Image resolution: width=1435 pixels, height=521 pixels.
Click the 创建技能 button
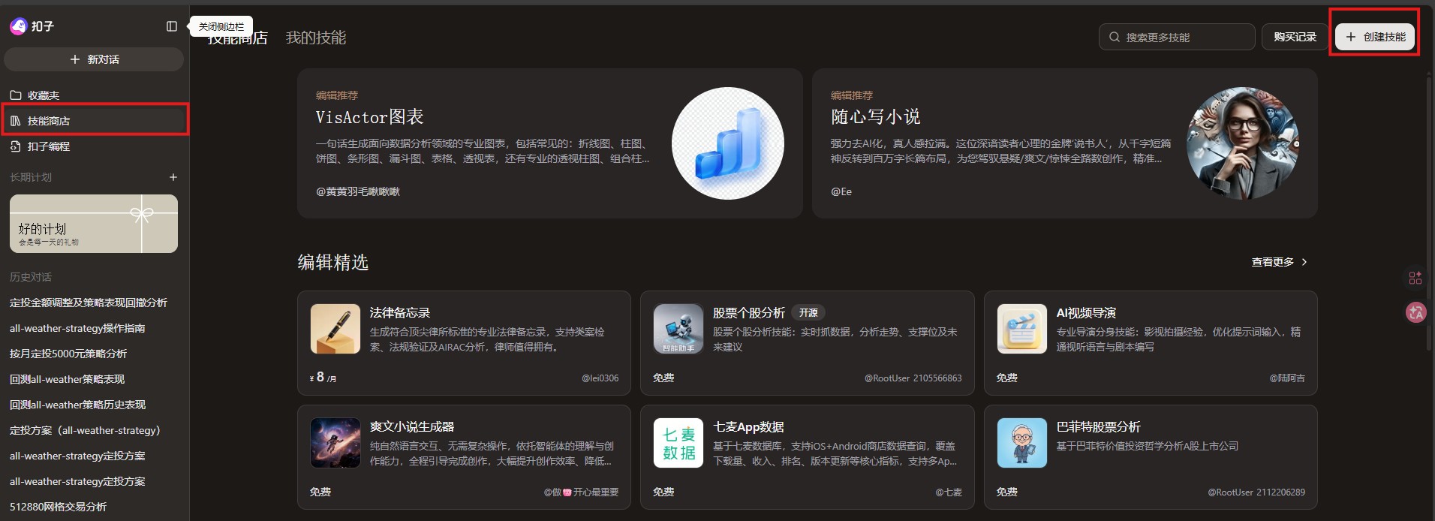tap(1375, 37)
